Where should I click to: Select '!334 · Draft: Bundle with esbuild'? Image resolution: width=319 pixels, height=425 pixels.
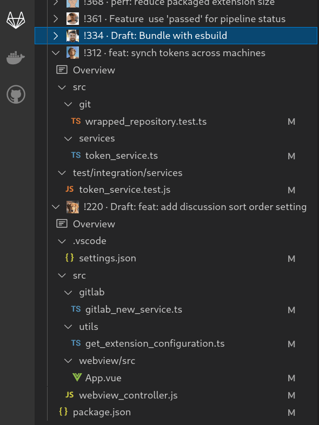coord(155,36)
